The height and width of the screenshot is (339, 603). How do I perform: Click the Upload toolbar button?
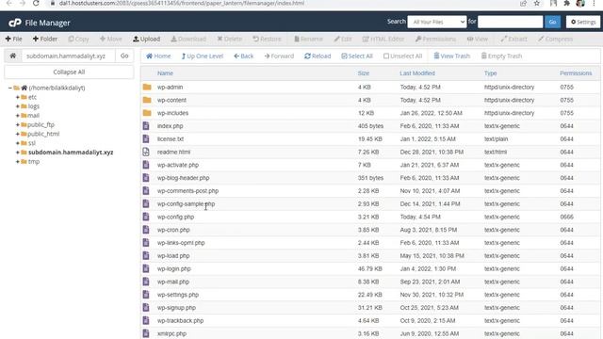point(147,39)
